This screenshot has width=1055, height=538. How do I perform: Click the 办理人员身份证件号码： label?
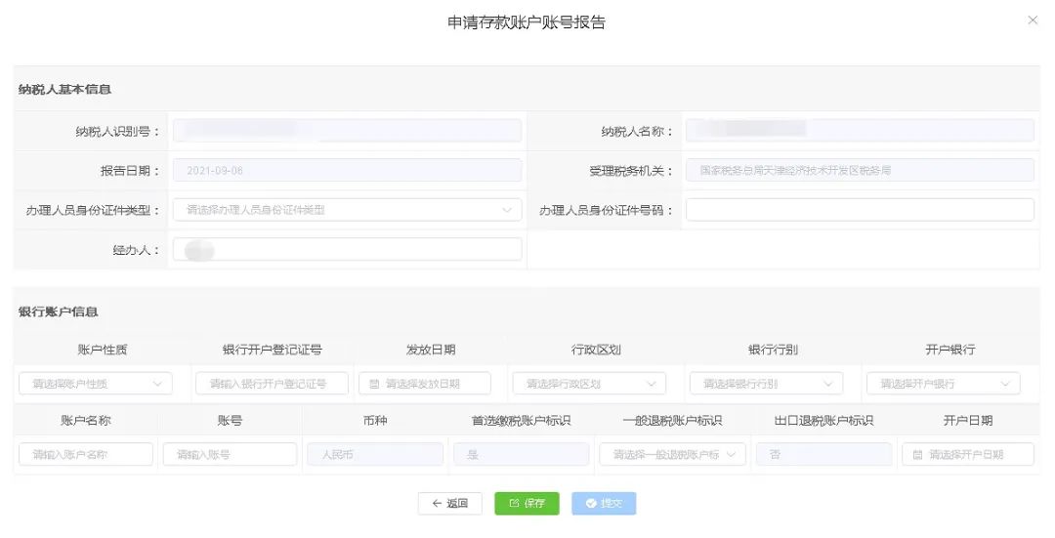607,211
